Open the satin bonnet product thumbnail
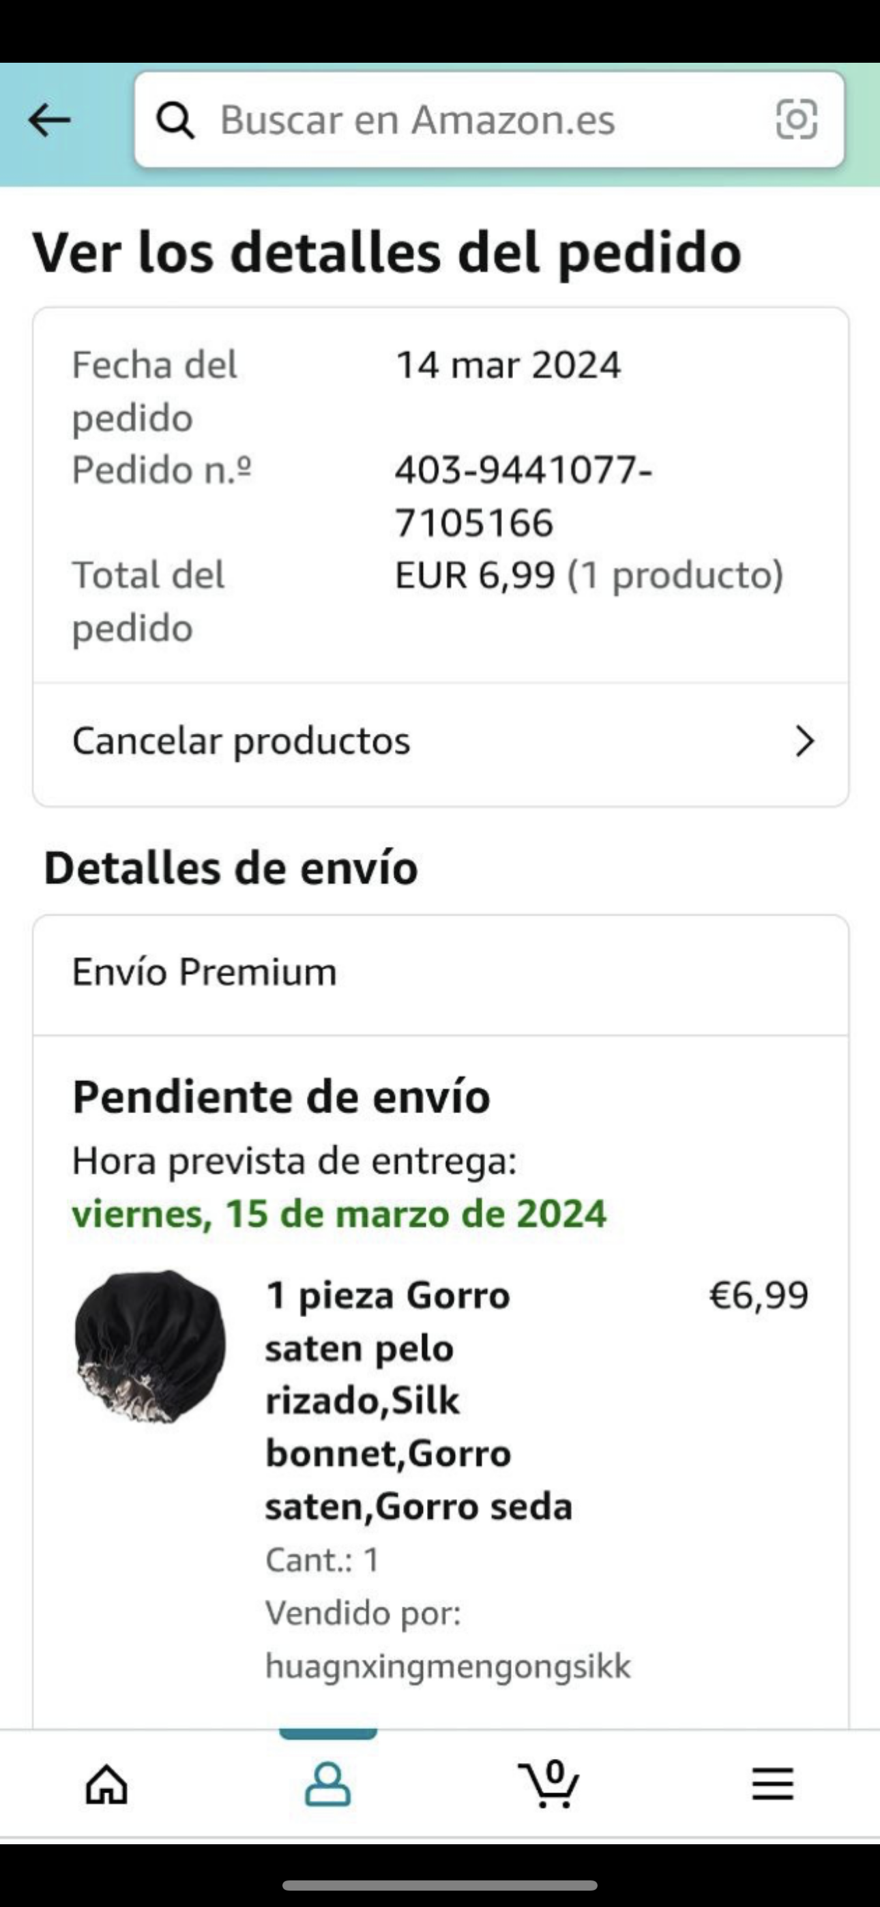The image size is (880, 1907). (150, 1346)
